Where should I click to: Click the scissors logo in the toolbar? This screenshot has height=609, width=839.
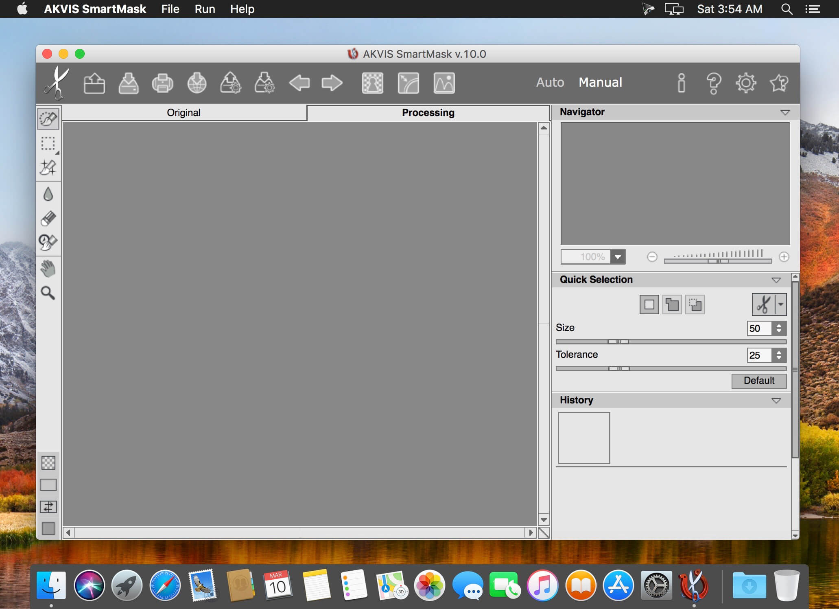pyautogui.click(x=57, y=83)
